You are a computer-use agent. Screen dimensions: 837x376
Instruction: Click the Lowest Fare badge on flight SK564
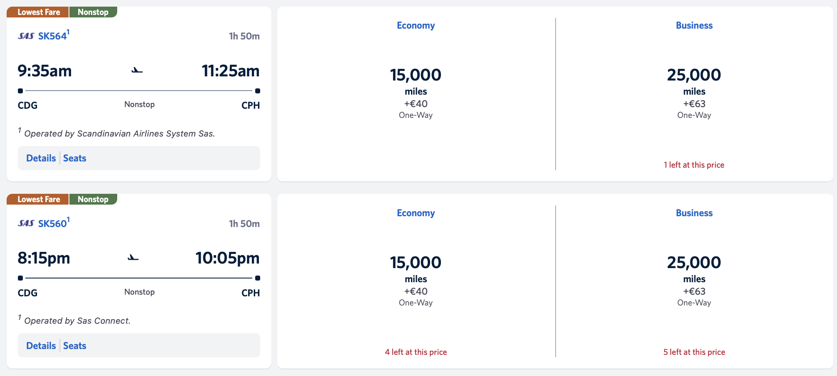click(37, 12)
